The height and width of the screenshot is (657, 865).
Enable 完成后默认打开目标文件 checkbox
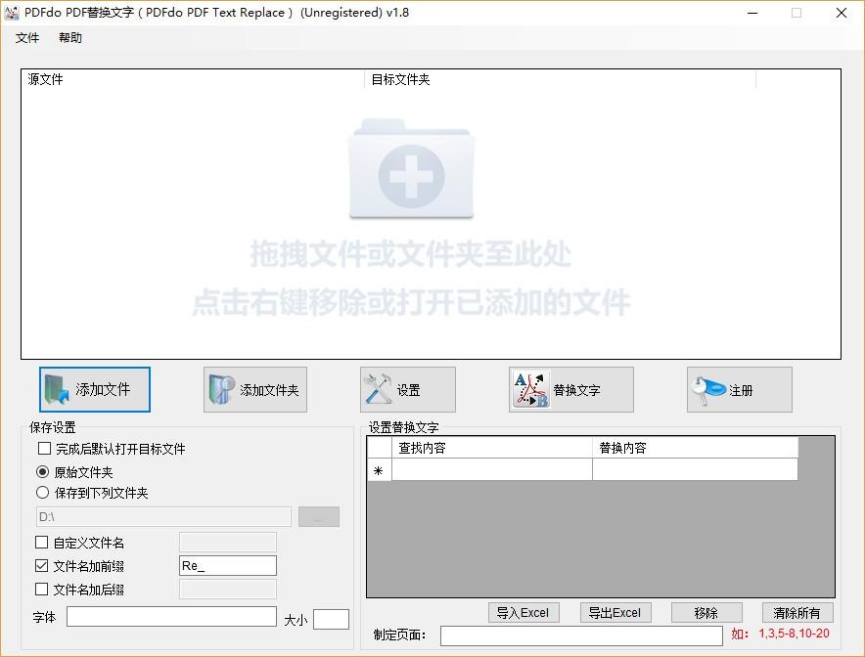click(x=45, y=448)
